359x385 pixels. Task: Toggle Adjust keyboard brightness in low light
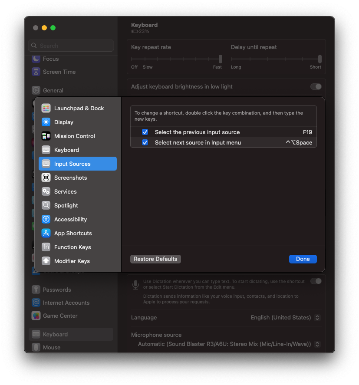click(x=316, y=87)
